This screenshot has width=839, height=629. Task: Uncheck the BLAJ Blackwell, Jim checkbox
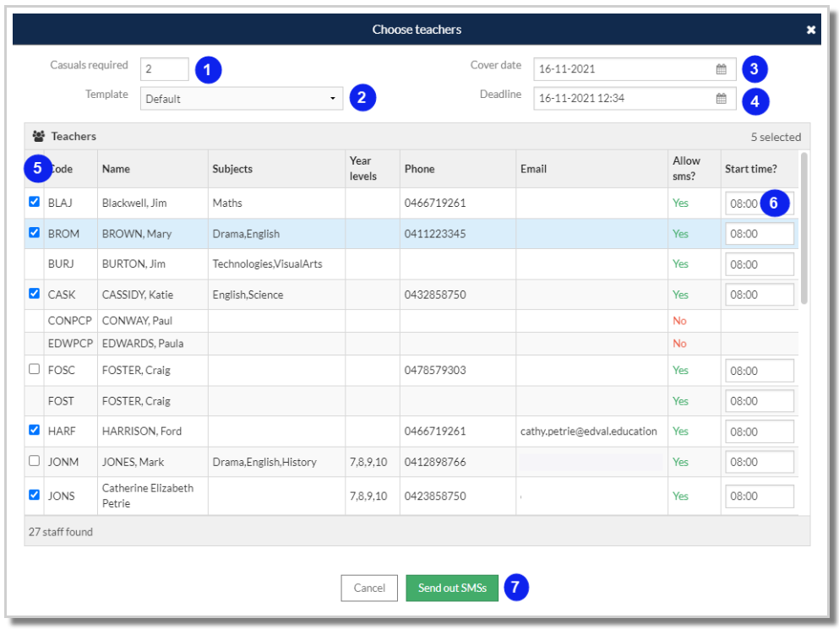pyautogui.click(x=35, y=203)
